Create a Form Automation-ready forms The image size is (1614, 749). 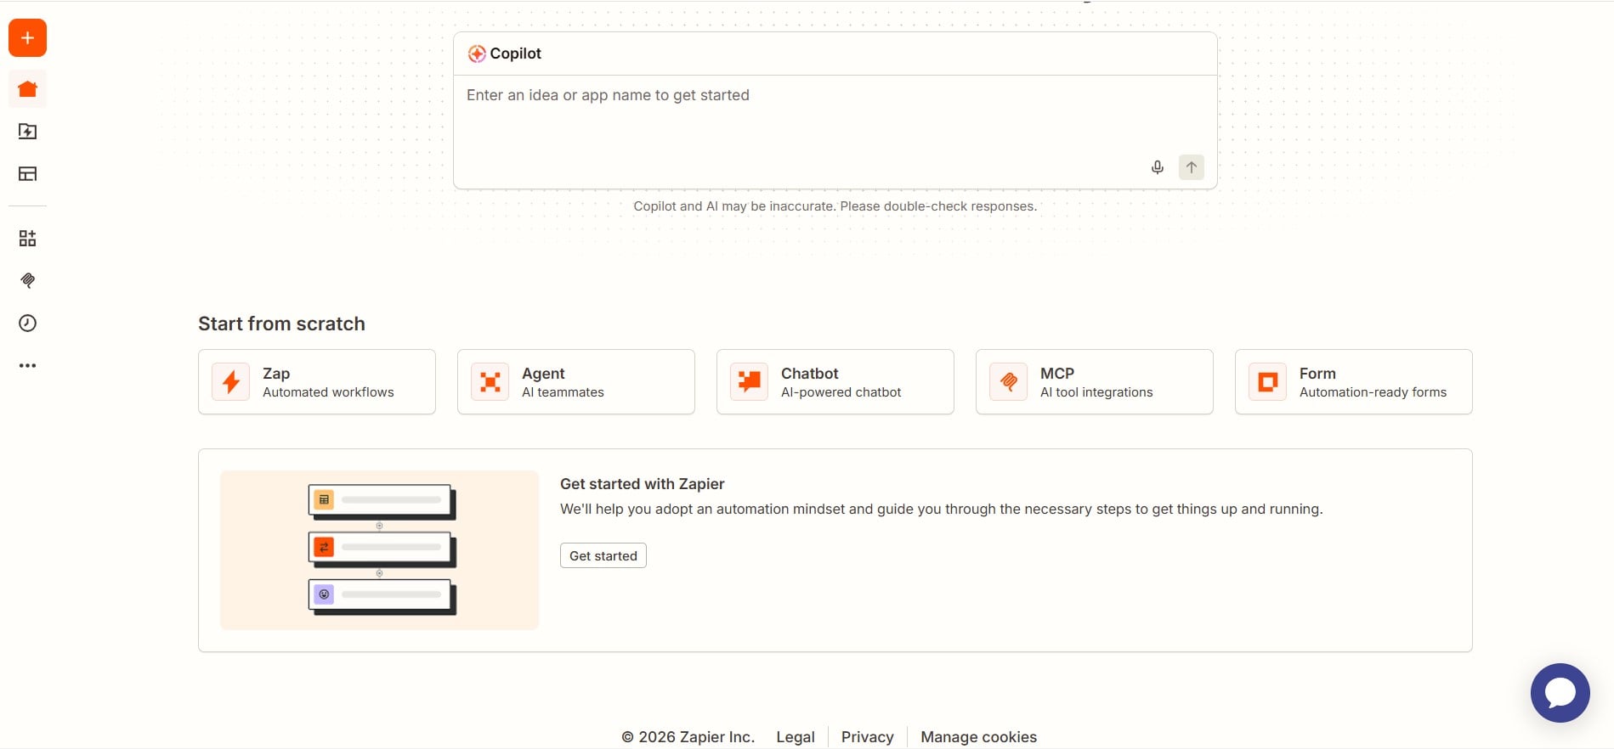coord(1354,382)
